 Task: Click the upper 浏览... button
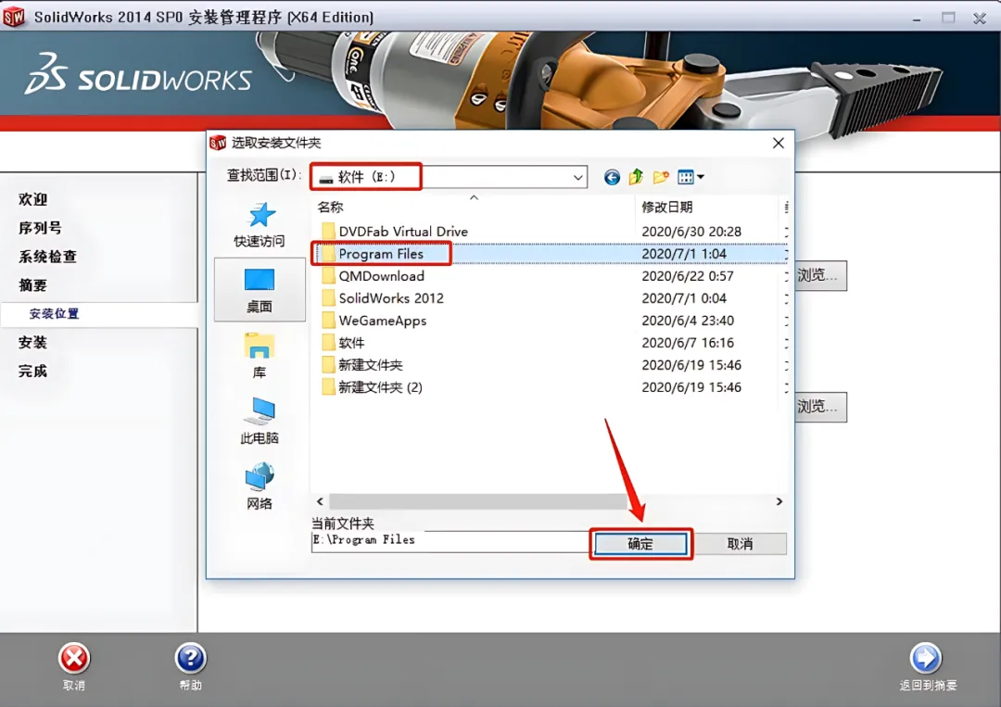(820, 275)
